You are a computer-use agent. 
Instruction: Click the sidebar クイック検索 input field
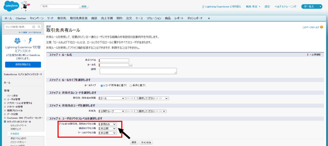pos(21,27)
